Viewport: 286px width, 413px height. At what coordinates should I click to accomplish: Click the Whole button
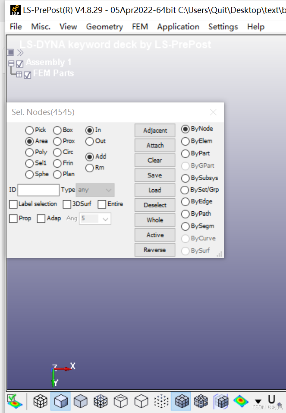[x=155, y=220]
